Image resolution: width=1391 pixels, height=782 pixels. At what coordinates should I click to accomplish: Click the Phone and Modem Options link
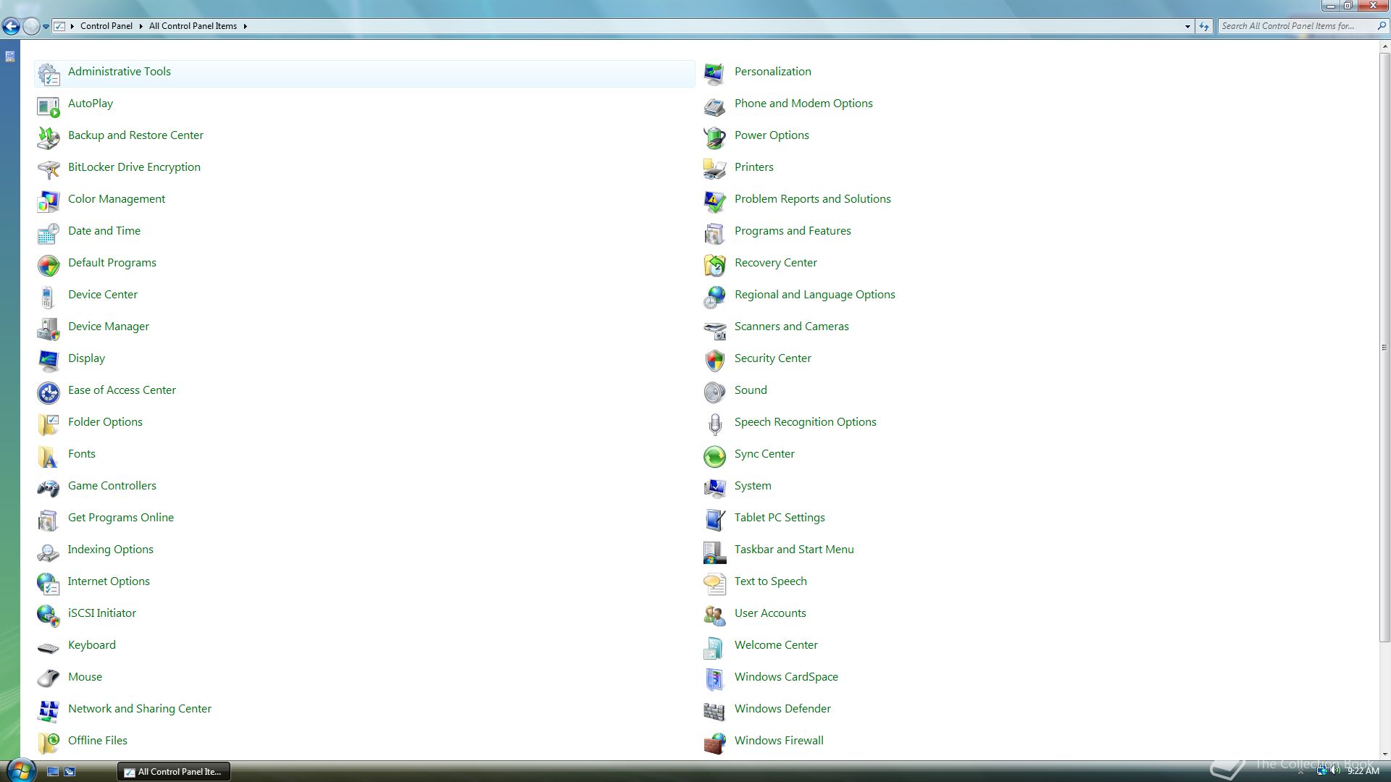pos(803,104)
